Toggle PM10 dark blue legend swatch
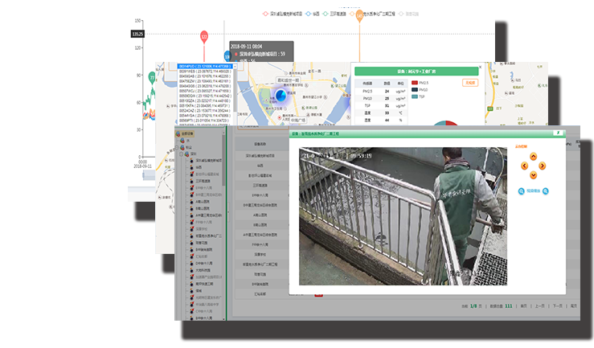The width and height of the screenshot is (594, 348). tap(415, 90)
